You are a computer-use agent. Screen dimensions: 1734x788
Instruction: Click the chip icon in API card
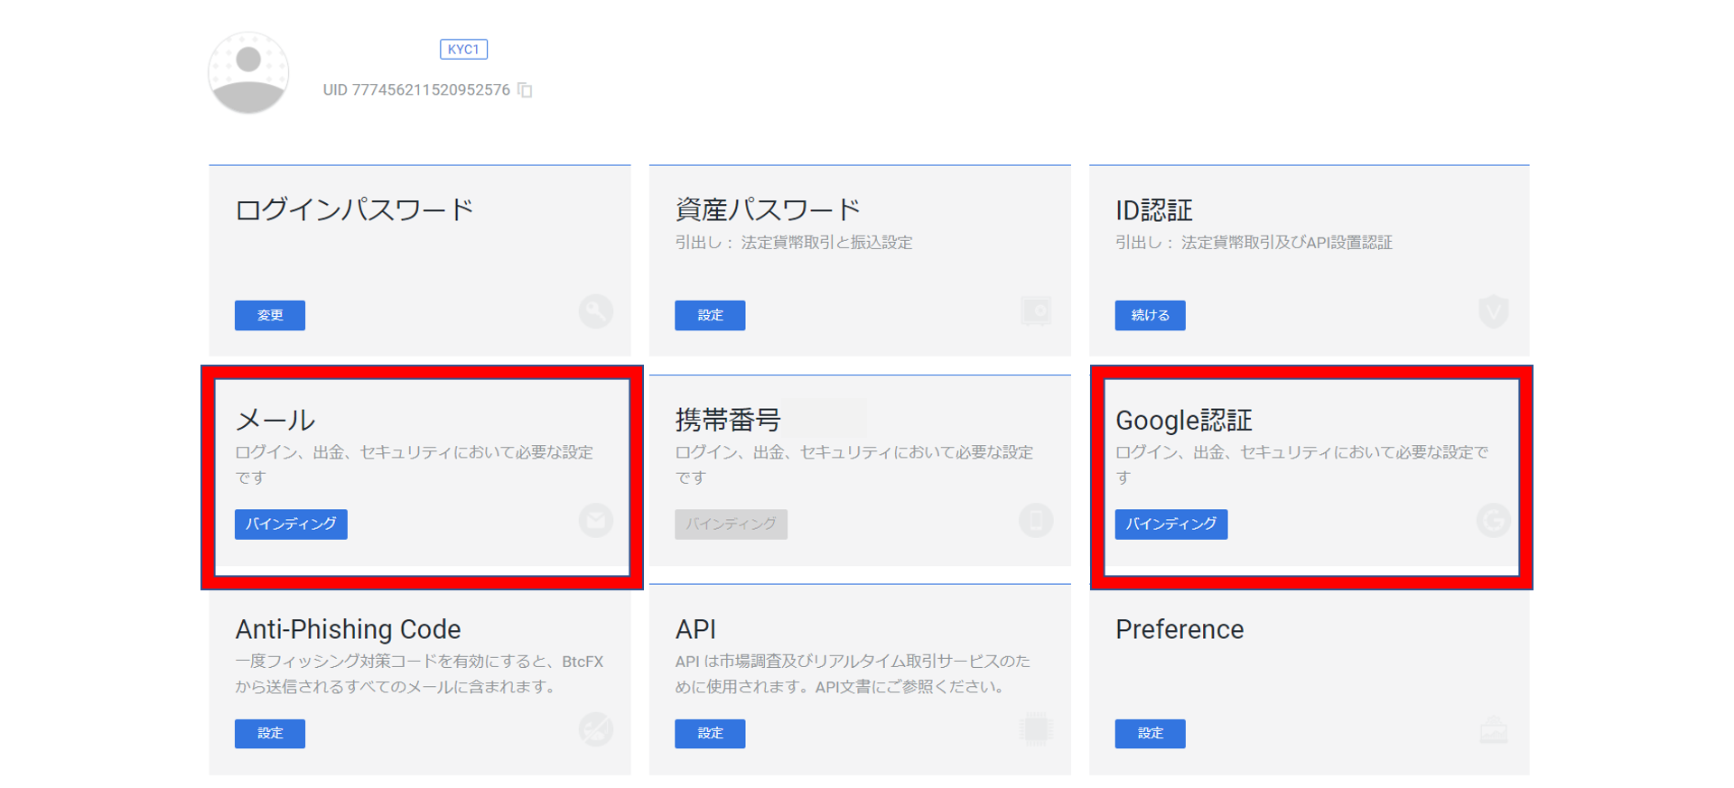coord(1036,729)
